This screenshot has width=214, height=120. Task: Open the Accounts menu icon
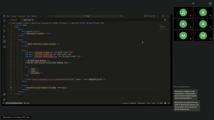coord(4,94)
